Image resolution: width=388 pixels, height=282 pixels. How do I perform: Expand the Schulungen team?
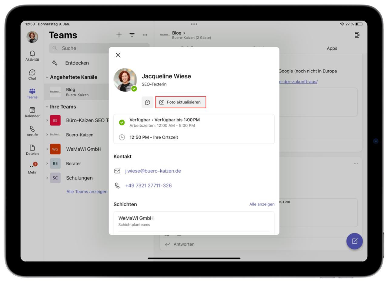pos(48,178)
